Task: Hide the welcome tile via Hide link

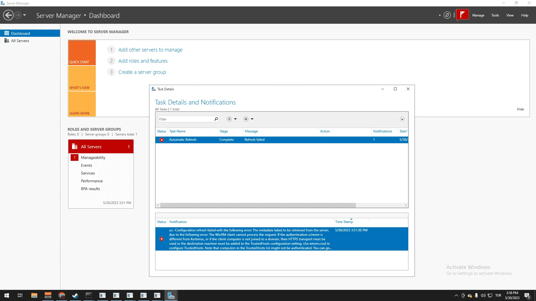Action: point(520,109)
